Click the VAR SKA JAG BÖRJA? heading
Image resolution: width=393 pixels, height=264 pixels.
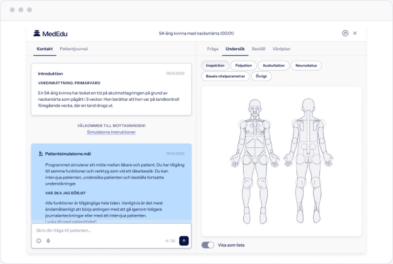65,193
